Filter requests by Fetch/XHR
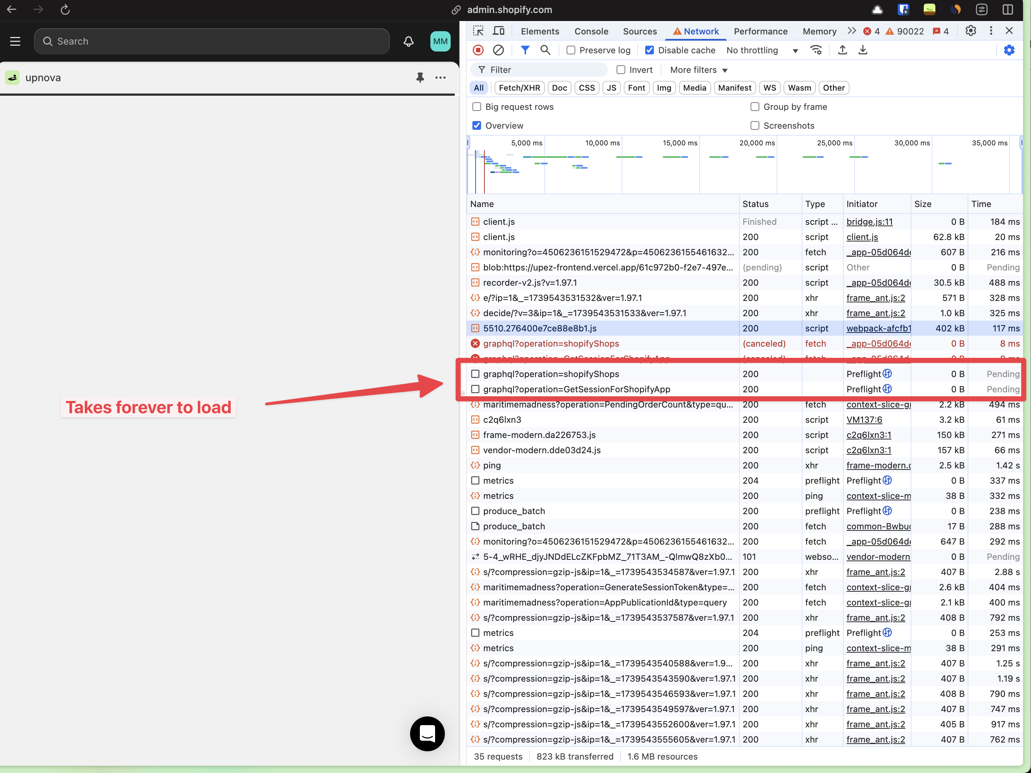 pos(519,88)
